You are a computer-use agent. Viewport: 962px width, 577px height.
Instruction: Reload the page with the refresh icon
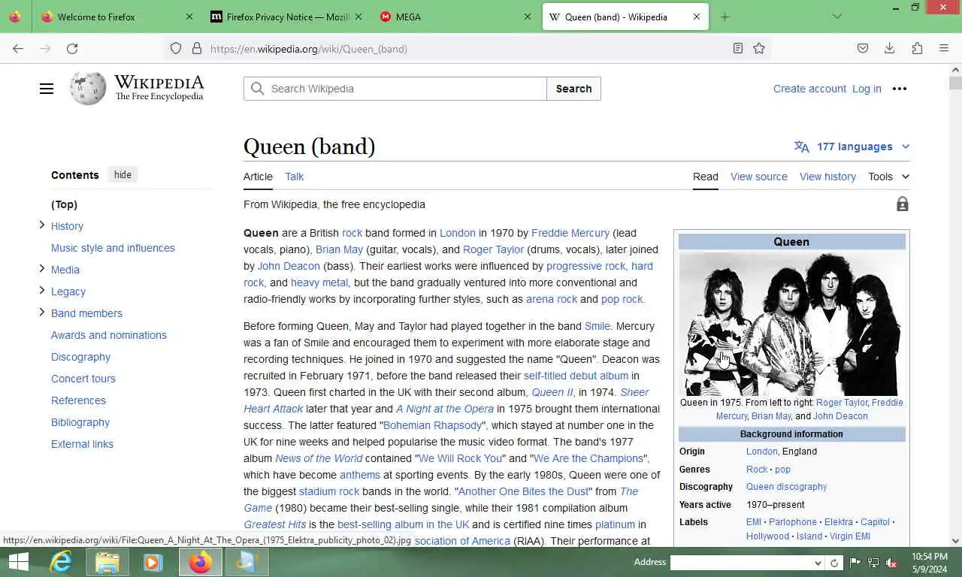click(72, 48)
